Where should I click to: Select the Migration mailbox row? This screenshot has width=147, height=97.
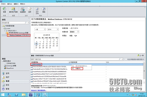pyautogui.click(x=87, y=79)
